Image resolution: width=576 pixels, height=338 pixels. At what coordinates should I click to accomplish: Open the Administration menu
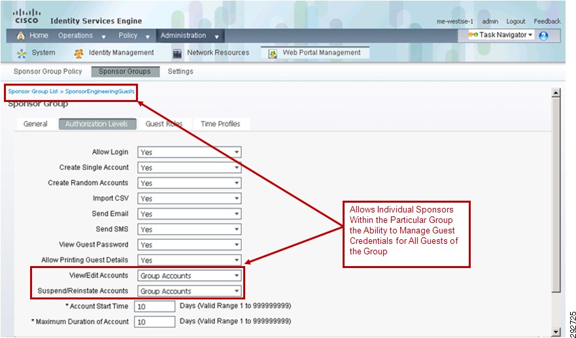[183, 36]
